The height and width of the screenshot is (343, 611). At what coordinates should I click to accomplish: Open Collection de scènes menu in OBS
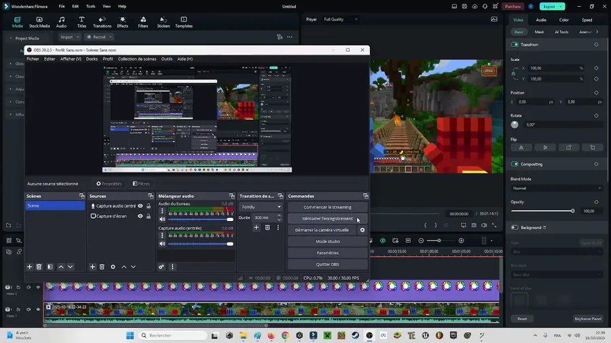pos(136,59)
